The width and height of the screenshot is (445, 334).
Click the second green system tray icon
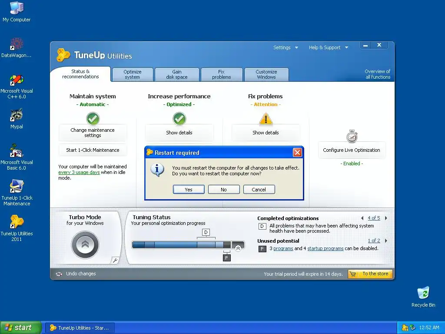pyautogui.click(x=413, y=327)
